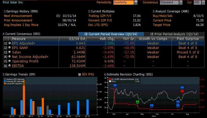The height and width of the screenshot is (118, 207).
Task: Click the Next Announcement date 10/31/14
Action: tap(69, 16)
